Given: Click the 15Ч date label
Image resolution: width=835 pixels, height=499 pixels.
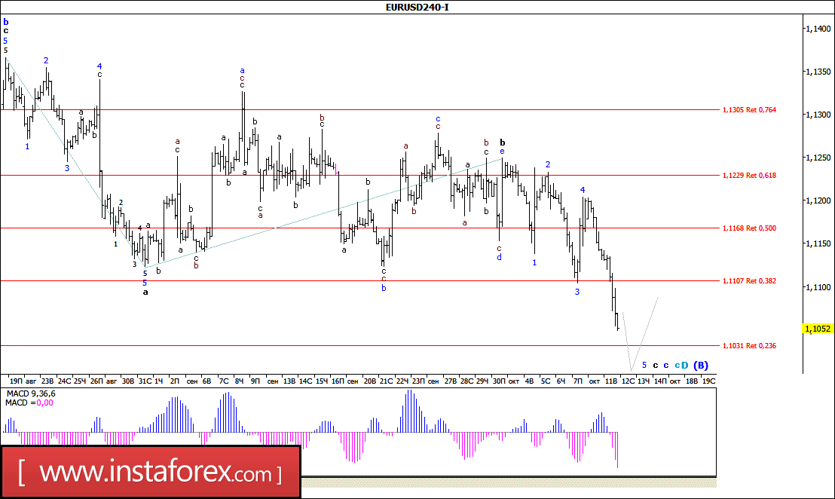Looking at the screenshot, I should click(322, 381).
